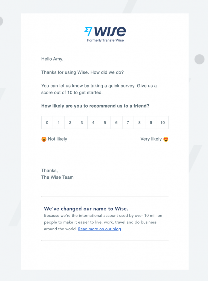
Task: Select score 7 on the survey
Action: coord(128,123)
